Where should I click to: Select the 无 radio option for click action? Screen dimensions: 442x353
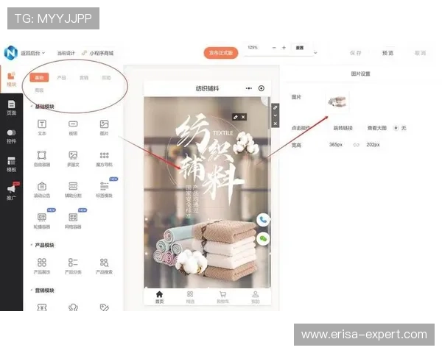(396, 128)
